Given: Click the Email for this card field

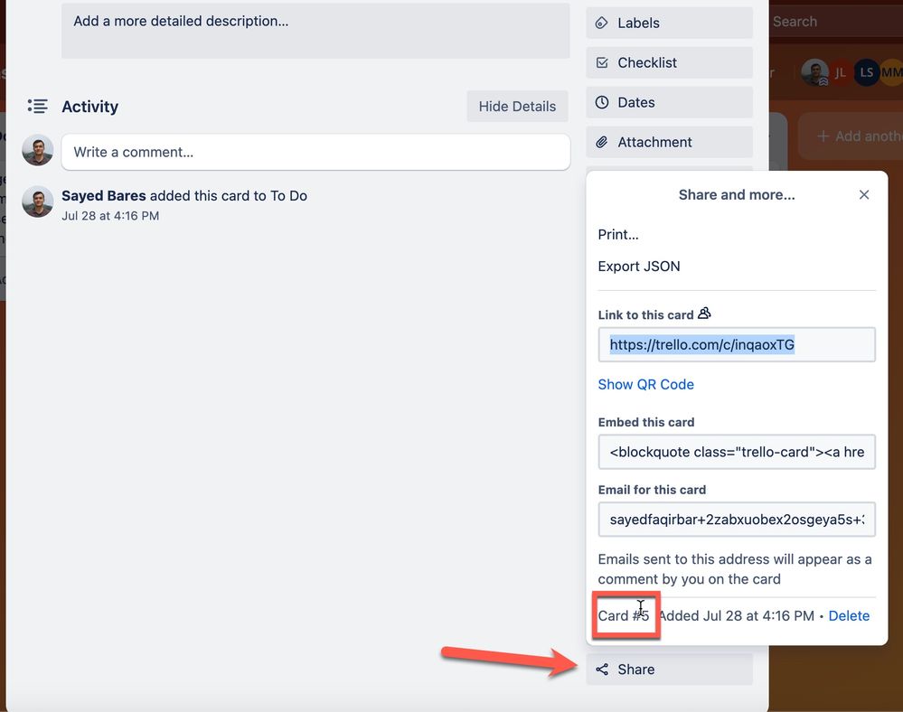Looking at the screenshot, I should point(737,520).
